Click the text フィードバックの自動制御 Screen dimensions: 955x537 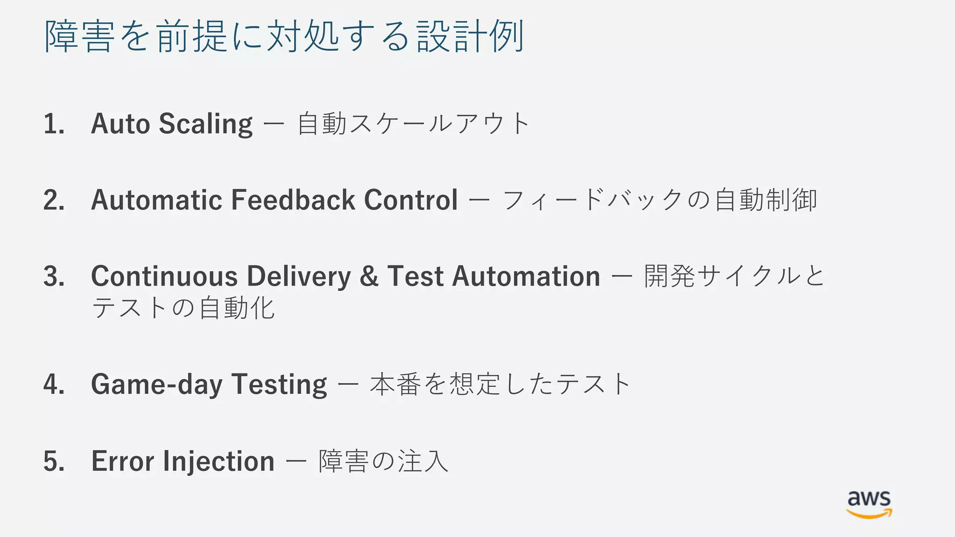coord(659,200)
